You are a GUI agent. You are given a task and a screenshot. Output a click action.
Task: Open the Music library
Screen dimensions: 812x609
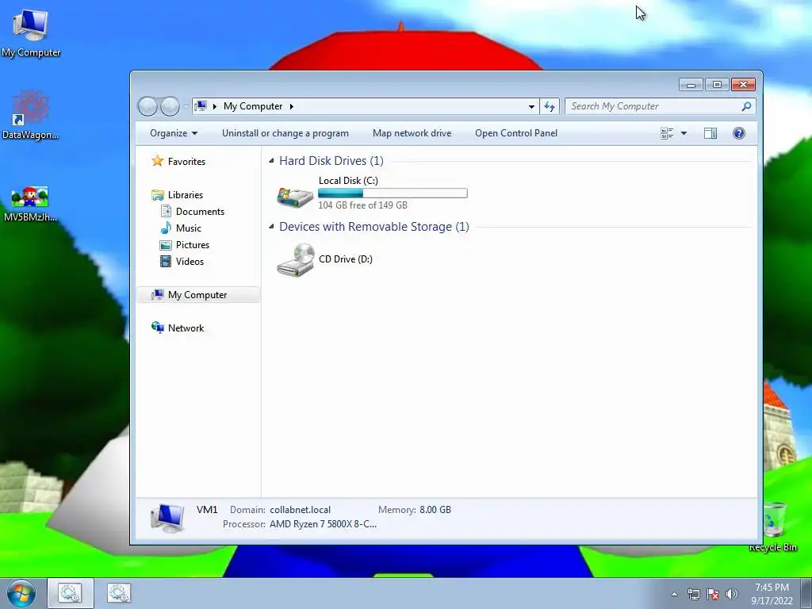pyautogui.click(x=181, y=228)
